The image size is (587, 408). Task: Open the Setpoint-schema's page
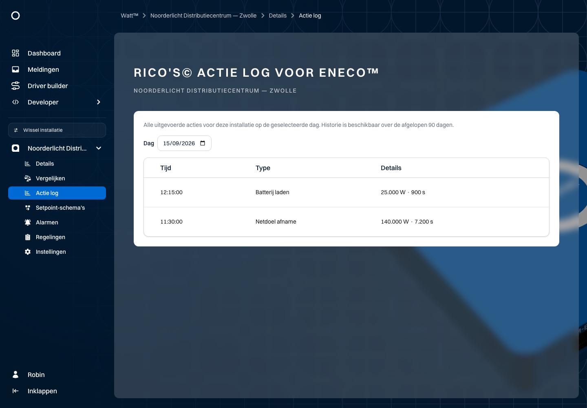(57, 208)
